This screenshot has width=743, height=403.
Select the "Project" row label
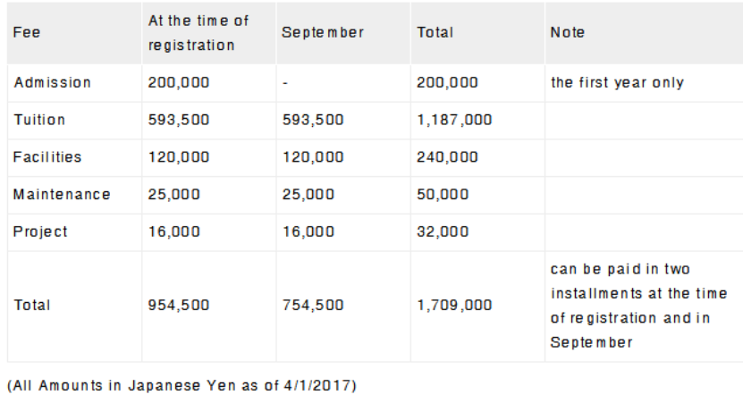pos(40,231)
